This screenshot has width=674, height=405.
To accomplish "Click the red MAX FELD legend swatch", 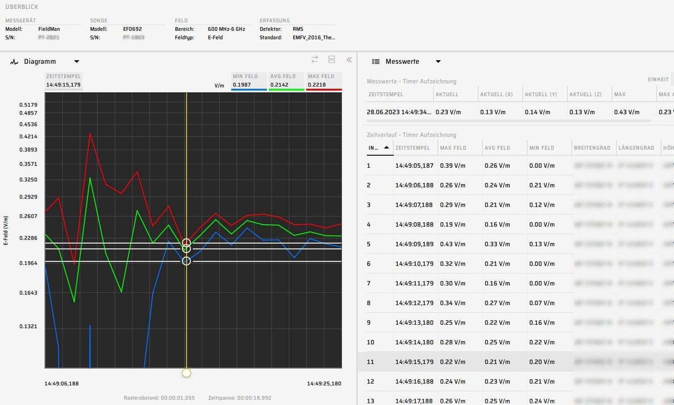I will click(324, 90).
